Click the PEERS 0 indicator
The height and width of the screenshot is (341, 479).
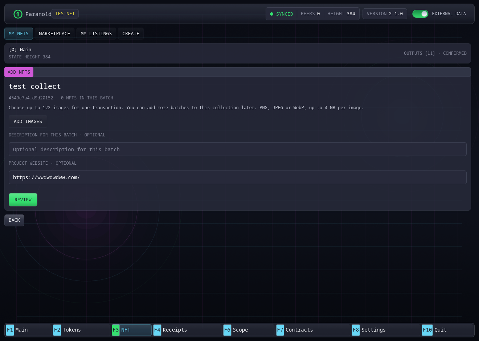[x=310, y=14]
